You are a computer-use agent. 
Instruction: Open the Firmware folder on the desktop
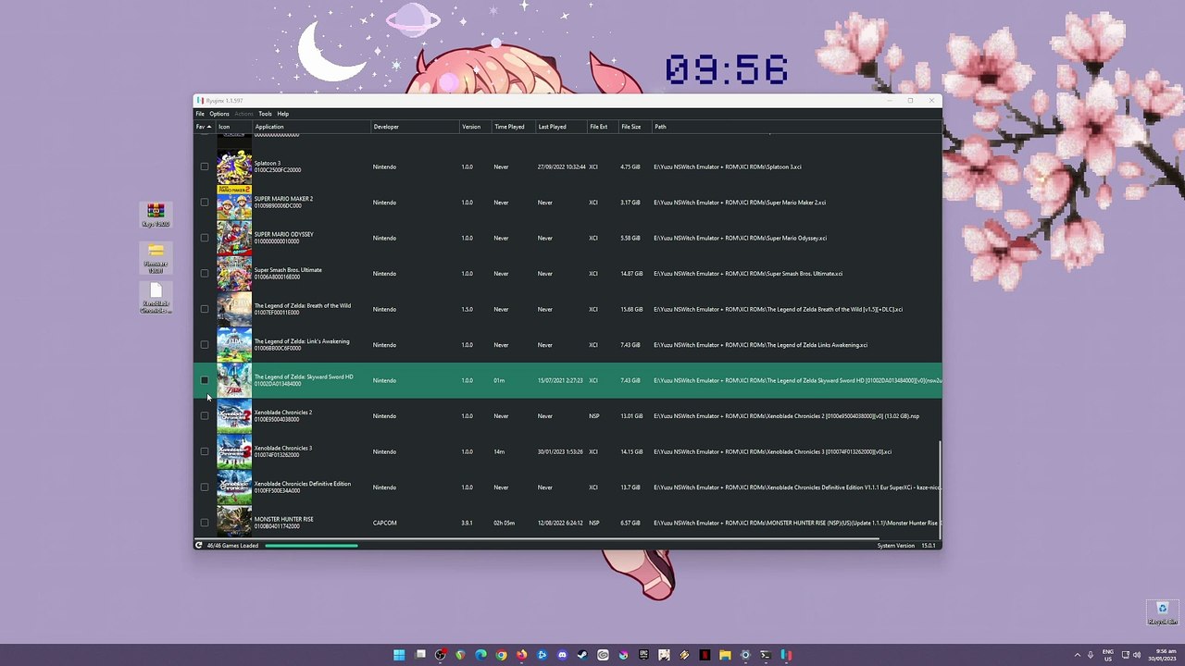coord(156,258)
